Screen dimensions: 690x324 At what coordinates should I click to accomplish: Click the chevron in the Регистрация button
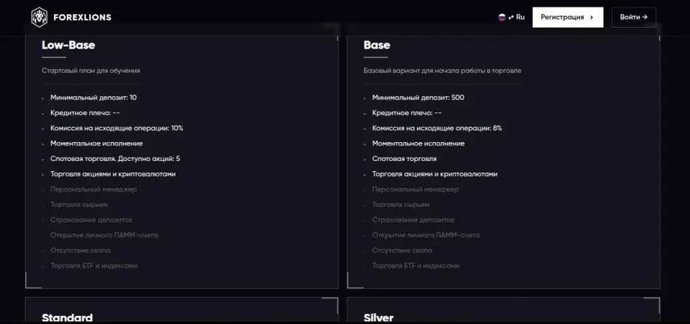592,17
